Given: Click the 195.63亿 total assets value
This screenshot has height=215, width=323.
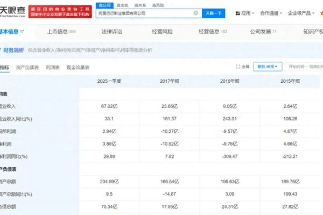Looking at the screenshot, I should point(230,182).
